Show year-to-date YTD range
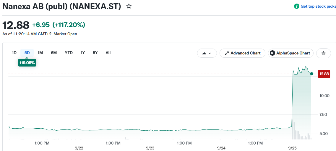This screenshot has height=151, width=336. [69, 53]
